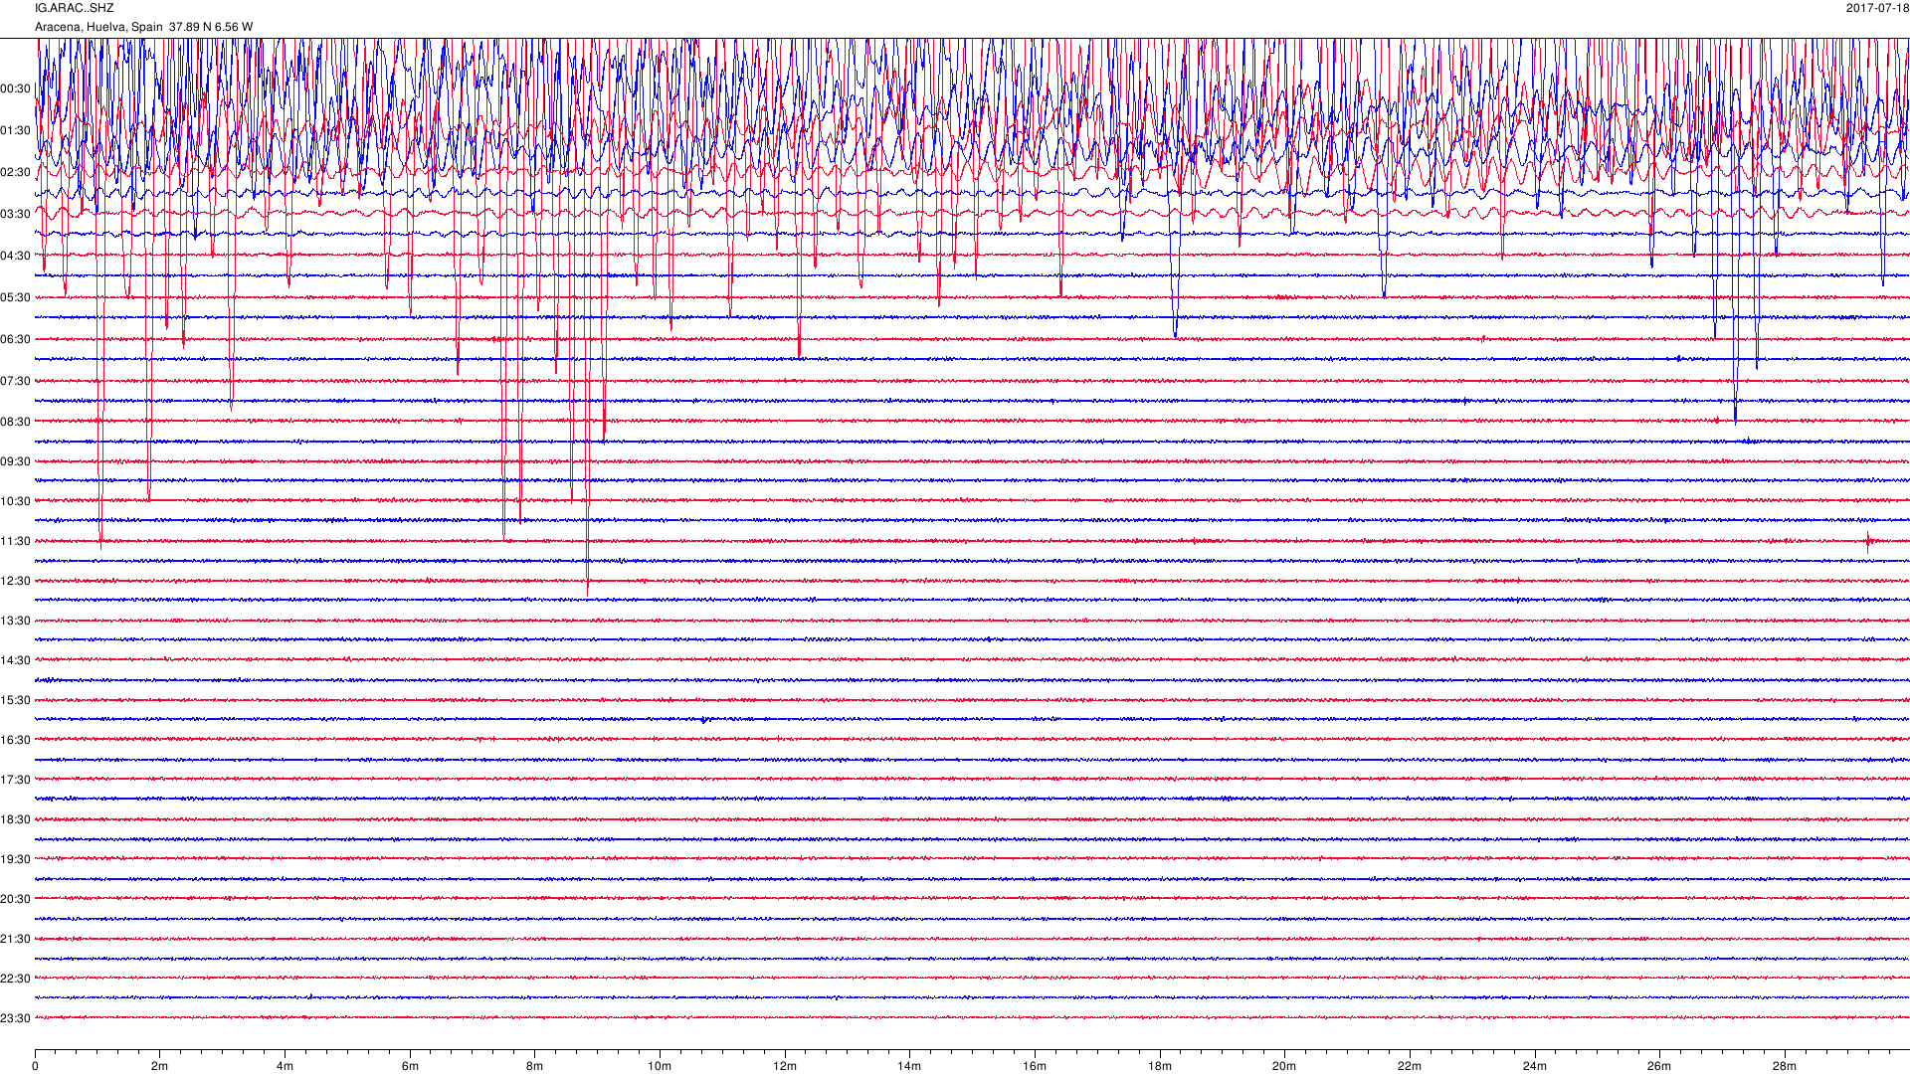Select the 18:30 time label
Viewport: 1910px width, 1074px height.
pos(15,819)
